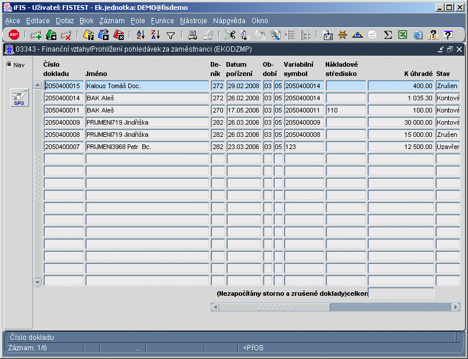Insert a new record using the green plus icon
The height and width of the screenshot is (359, 468).
pos(36,35)
